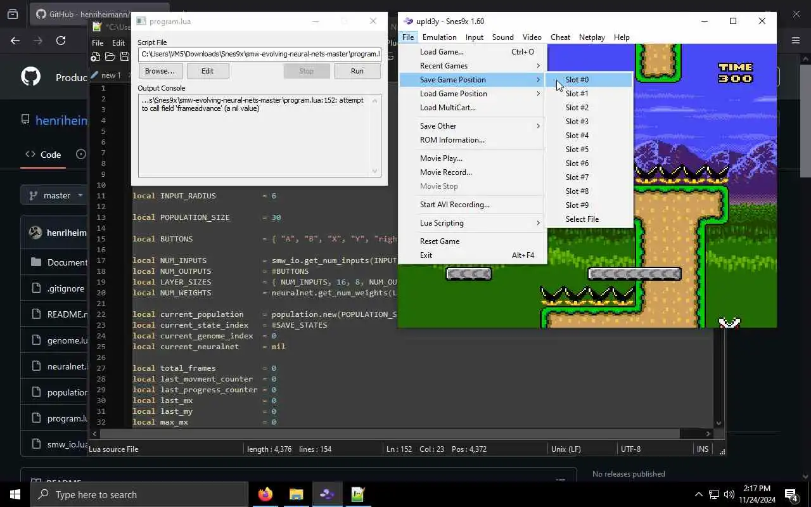Open the Snes9x Netplay menu

pos(592,37)
